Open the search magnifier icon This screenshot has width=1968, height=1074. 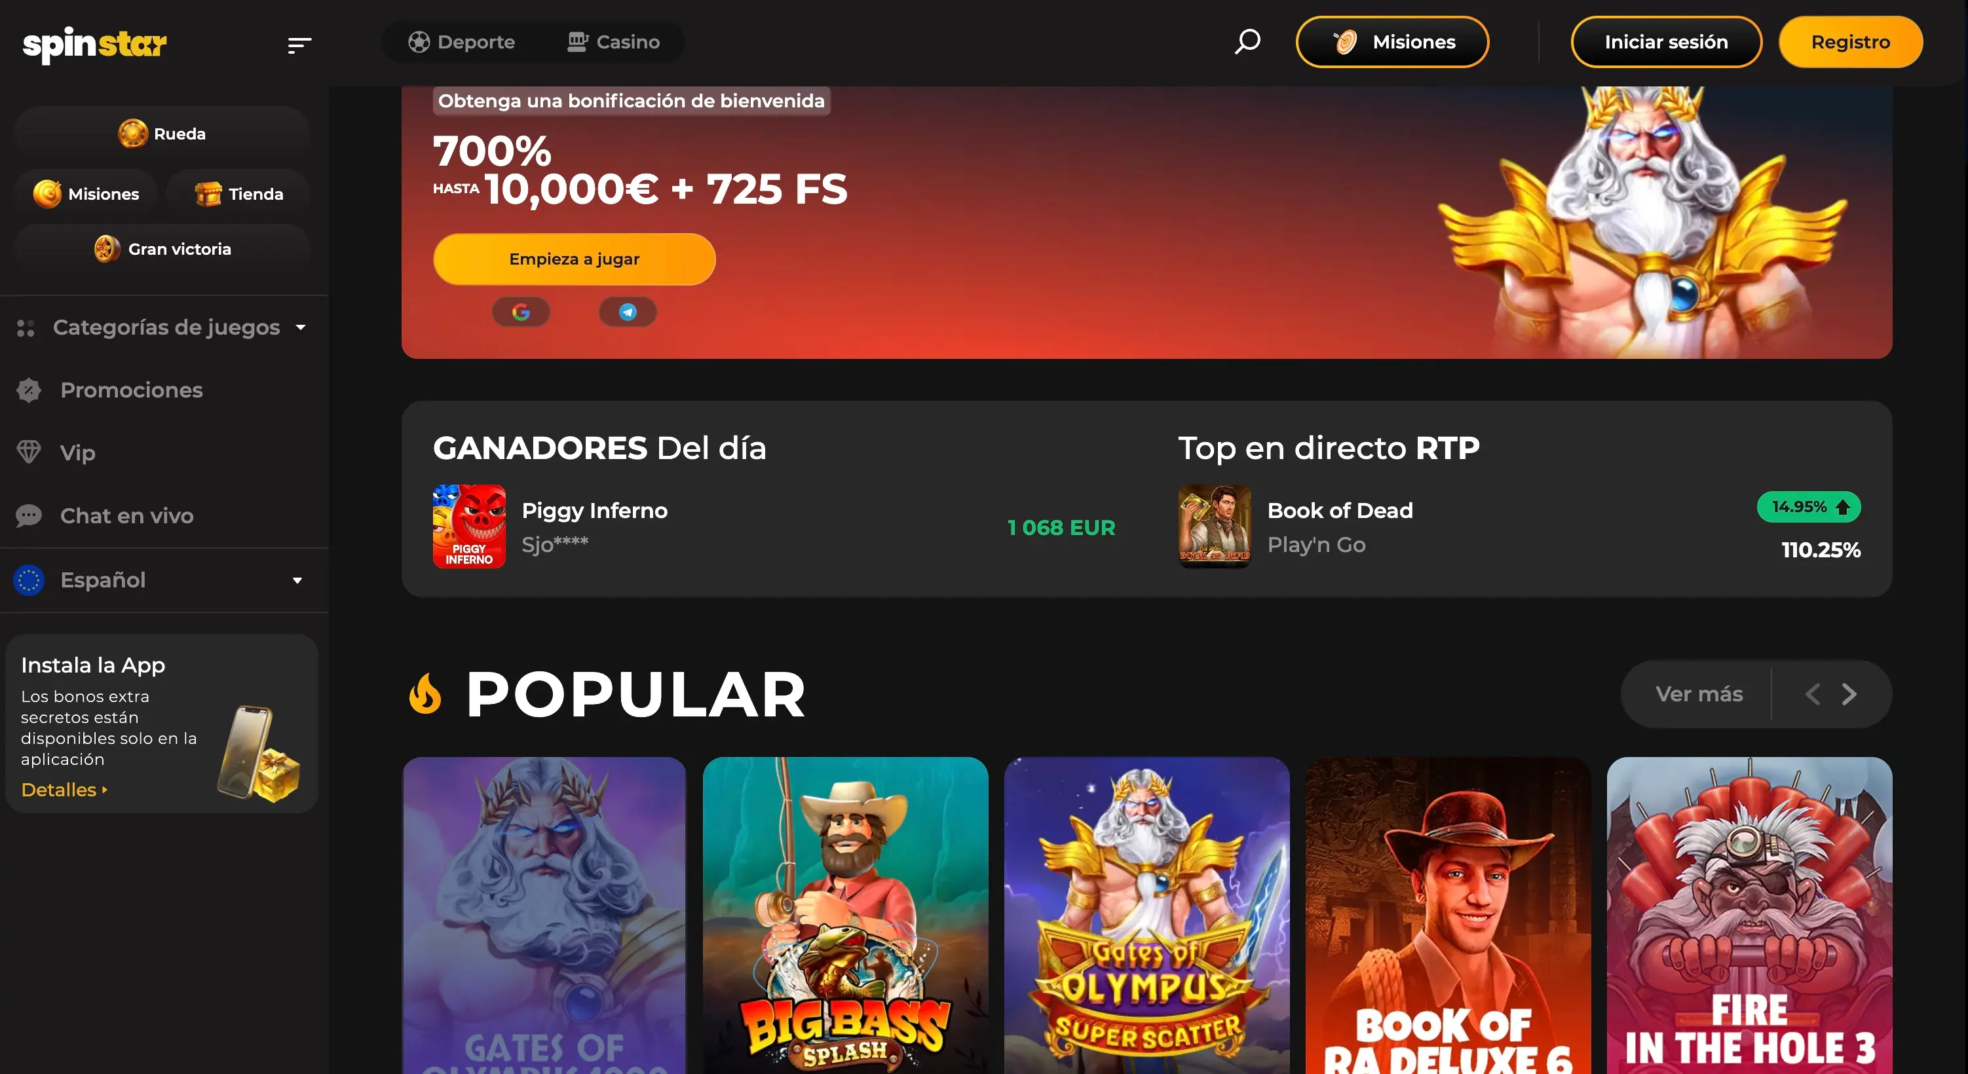(x=1247, y=41)
